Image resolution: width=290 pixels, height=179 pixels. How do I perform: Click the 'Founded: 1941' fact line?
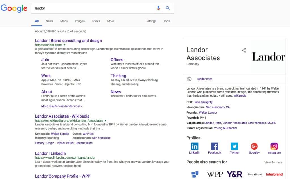(x=196, y=118)
